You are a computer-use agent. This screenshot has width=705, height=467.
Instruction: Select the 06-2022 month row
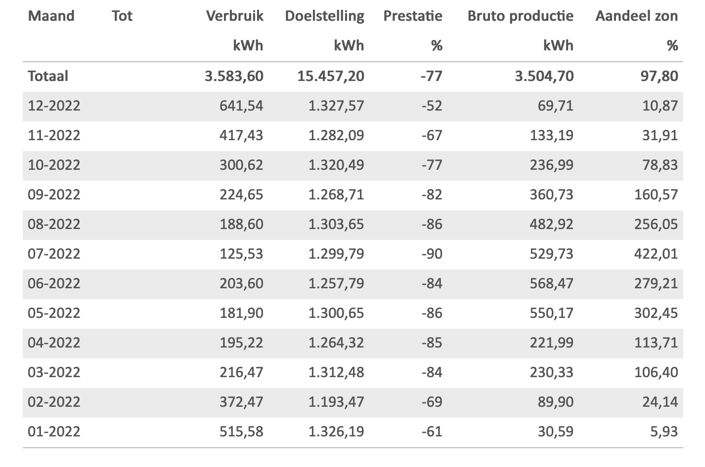54,283
